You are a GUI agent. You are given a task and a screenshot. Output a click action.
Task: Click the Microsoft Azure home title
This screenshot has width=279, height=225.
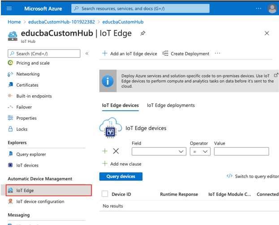[43, 8]
